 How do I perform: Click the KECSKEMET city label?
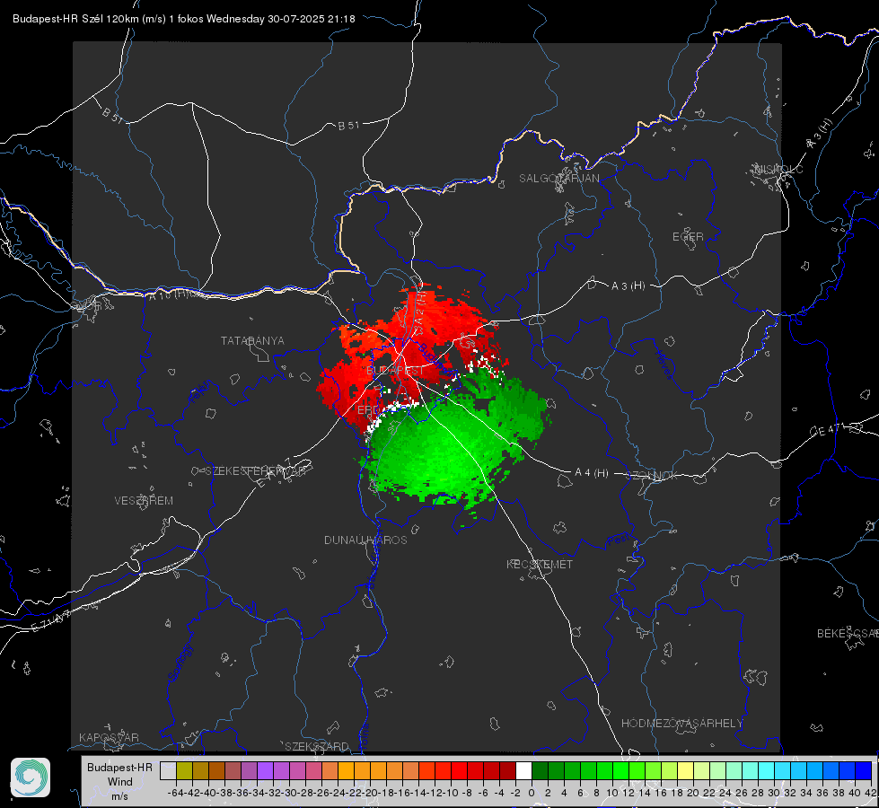tap(540, 564)
